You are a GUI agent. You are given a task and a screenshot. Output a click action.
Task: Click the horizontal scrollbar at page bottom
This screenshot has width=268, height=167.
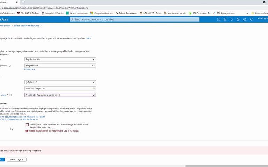pyautogui.click(x=226, y=166)
